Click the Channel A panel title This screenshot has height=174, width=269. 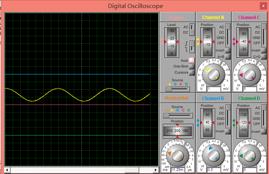[x=213, y=18]
